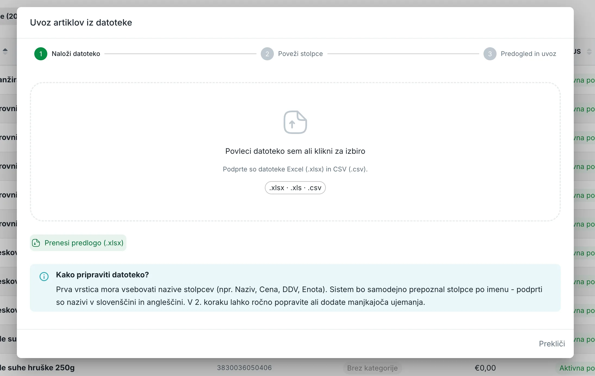Click Brez kategorije tag in background table
Screen dimensions: 595x376
point(372,368)
